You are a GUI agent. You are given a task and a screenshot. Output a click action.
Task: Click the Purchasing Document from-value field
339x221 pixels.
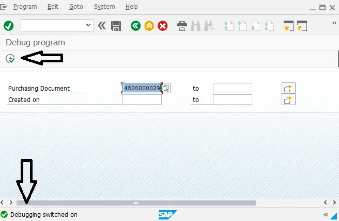pyautogui.click(x=142, y=88)
